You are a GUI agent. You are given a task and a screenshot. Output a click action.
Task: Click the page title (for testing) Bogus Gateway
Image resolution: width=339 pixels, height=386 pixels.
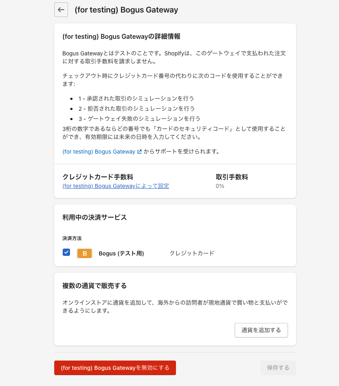(126, 10)
